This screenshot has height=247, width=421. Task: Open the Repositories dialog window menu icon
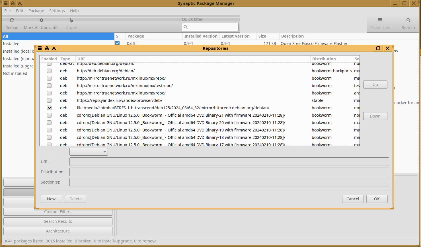click(40, 48)
